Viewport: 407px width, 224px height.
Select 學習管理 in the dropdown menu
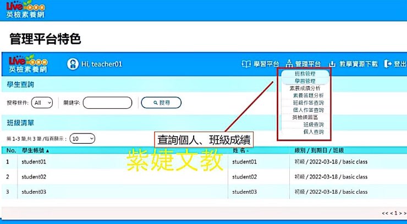click(x=305, y=81)
